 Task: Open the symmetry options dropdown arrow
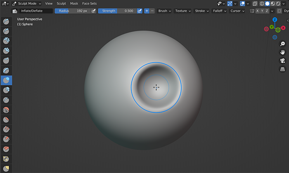click(x=272, y=11)
